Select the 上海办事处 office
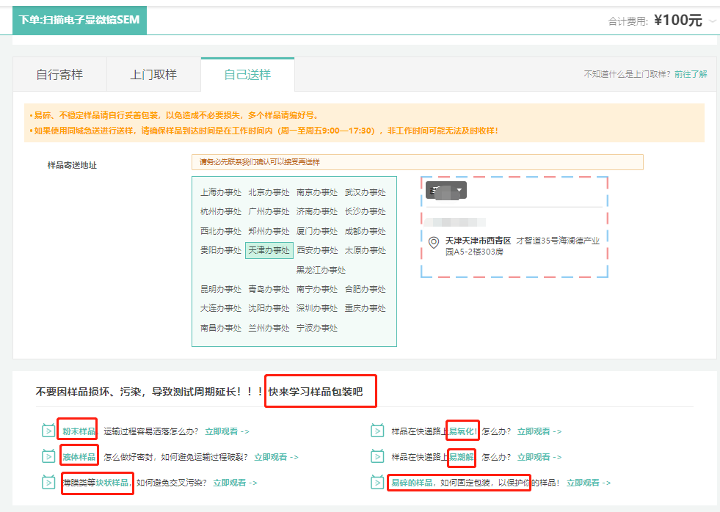The height and width of the screenshot is (512, 720). click(x=221, y=192)
